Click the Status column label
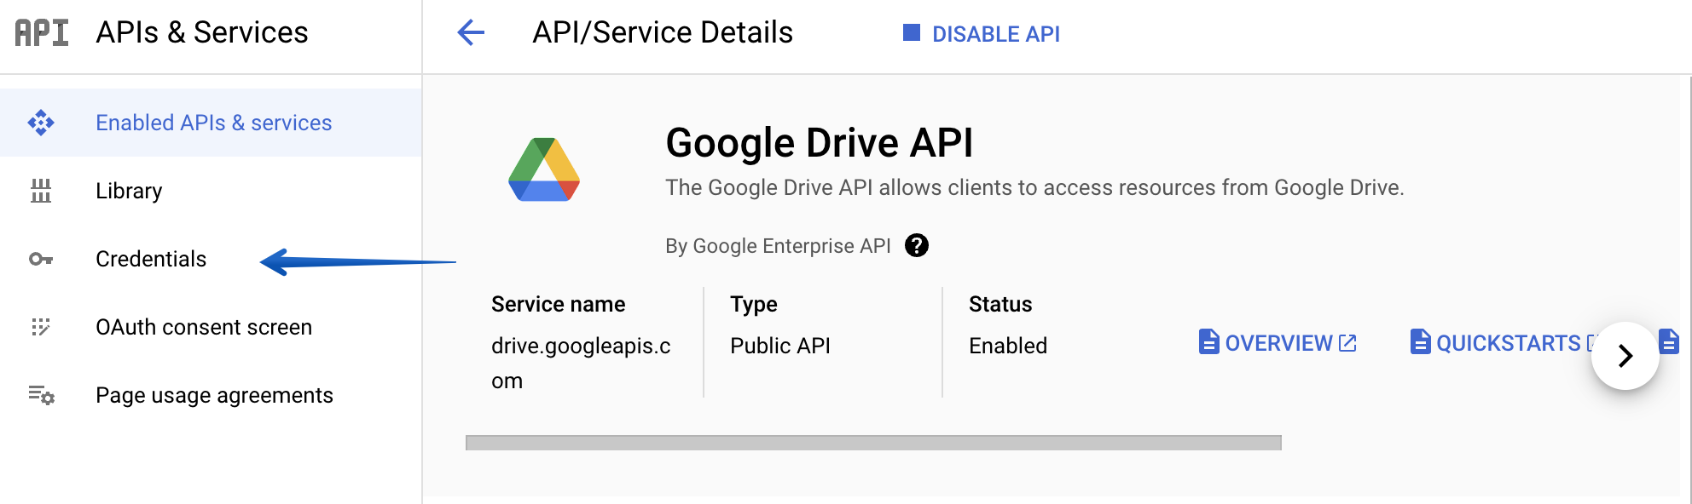This screenshot has height=504, width=1692. (x=1000, y=304)
